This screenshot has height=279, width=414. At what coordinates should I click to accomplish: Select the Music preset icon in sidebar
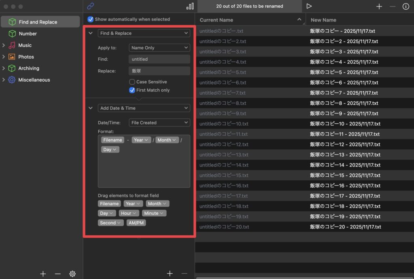pos(12,45)
